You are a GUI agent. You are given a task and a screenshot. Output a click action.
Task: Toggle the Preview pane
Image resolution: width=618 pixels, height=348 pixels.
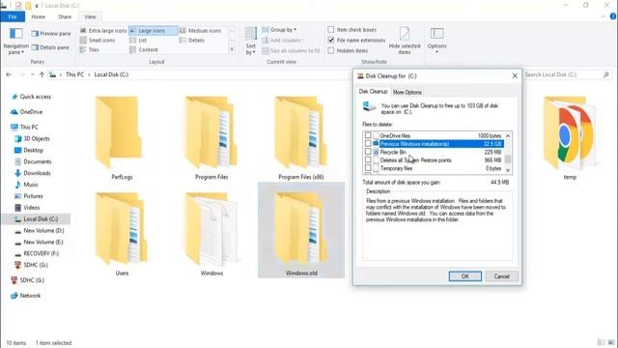tap(51, 34)
